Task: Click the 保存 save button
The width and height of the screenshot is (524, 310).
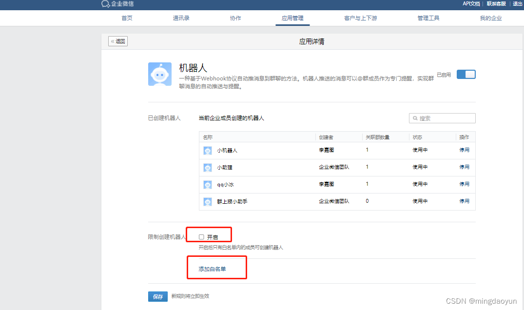Action: click(x=157, y=296)
